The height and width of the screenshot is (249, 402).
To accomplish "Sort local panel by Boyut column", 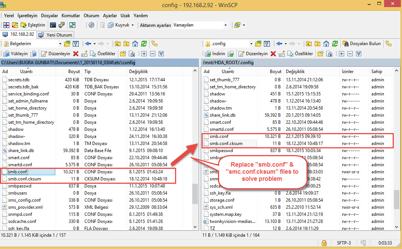I will pos(69,72).
